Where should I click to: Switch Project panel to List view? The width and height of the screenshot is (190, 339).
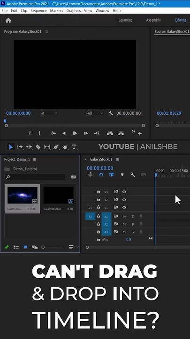pyautogui.click(x=16, y=247)
